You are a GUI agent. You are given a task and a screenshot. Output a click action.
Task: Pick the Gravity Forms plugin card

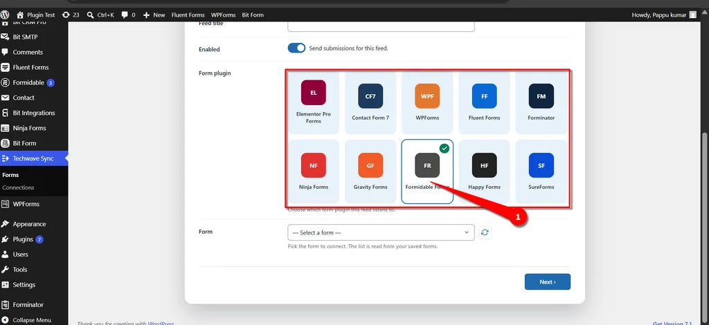(370, 171)
